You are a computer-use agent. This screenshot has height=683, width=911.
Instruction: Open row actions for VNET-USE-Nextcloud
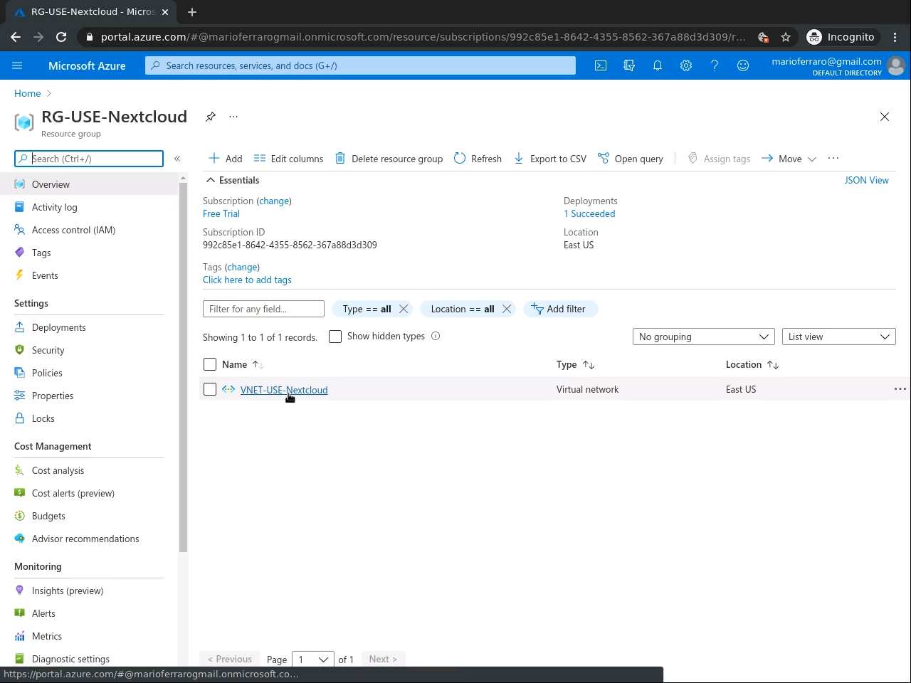pyautogui.click(x=900, y=389)
